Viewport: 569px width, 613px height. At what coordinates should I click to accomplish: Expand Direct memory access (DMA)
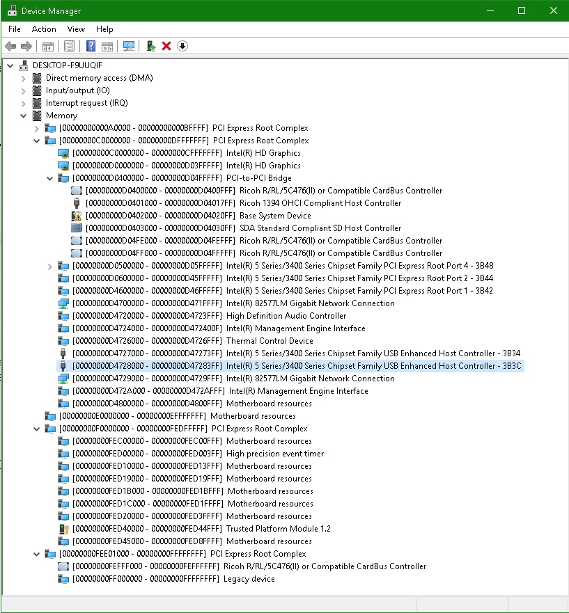(x=24, y=78)
